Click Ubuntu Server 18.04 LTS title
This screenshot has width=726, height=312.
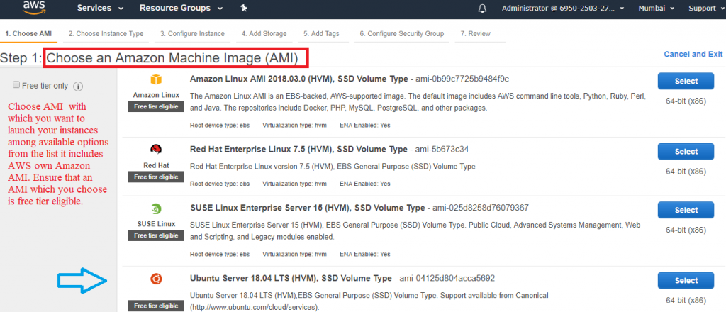click(x=291, y=278)
